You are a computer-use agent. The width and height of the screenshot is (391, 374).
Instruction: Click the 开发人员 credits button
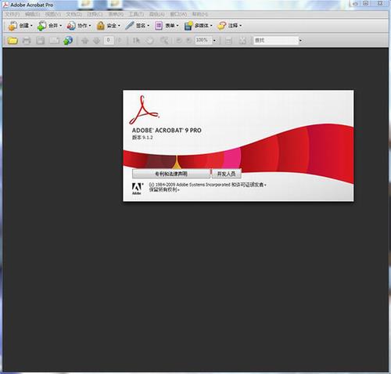tap(226, 174)
